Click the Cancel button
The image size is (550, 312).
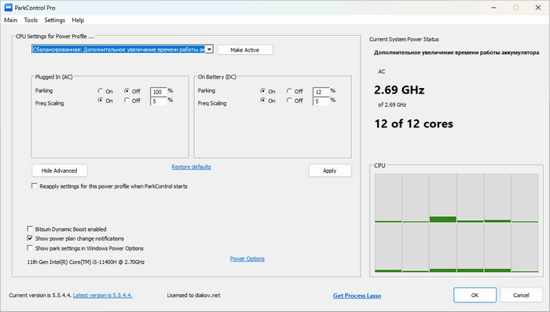[521, 295]
